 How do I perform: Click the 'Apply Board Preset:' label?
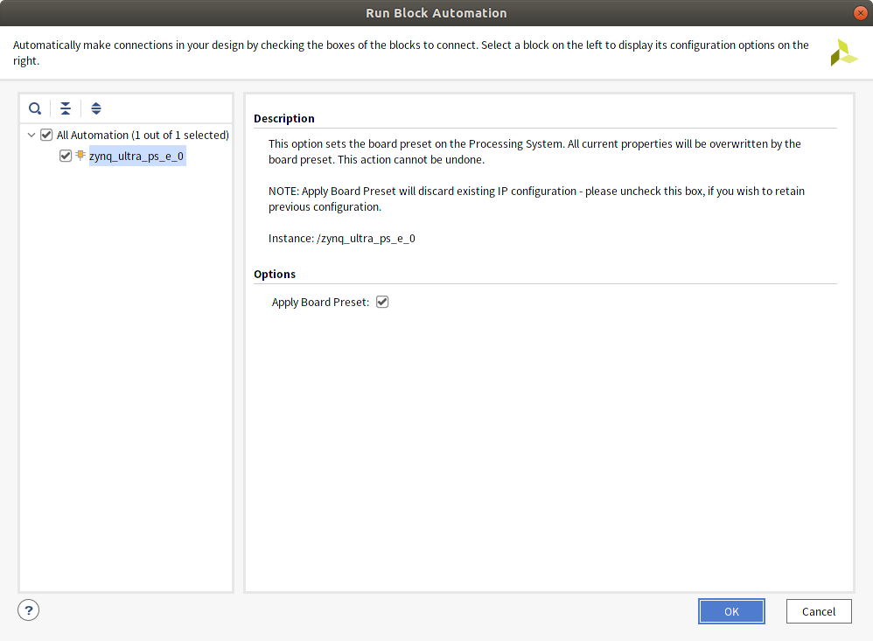tap(320, 303)
